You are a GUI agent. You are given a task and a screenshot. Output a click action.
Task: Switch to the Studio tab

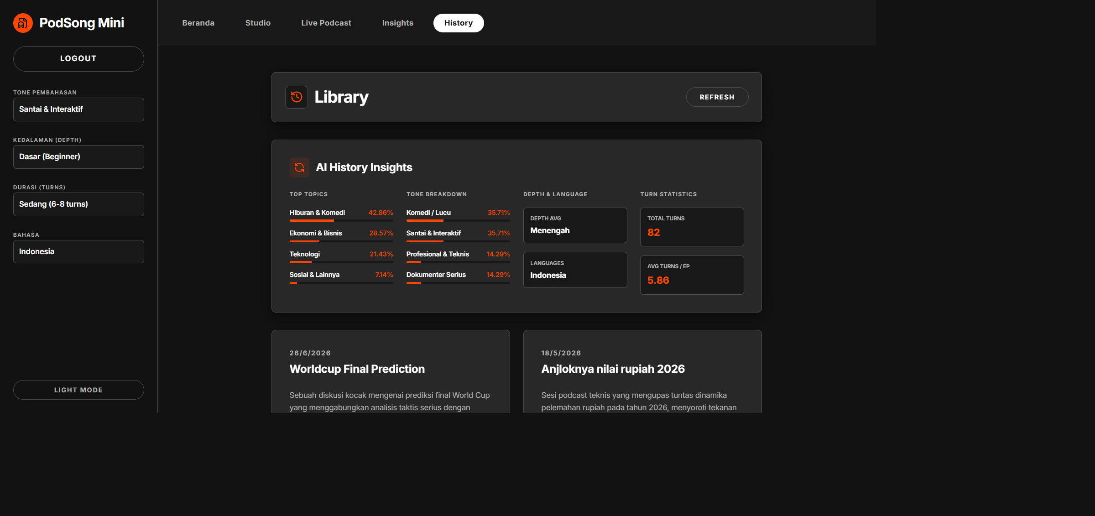pos(258,23)
